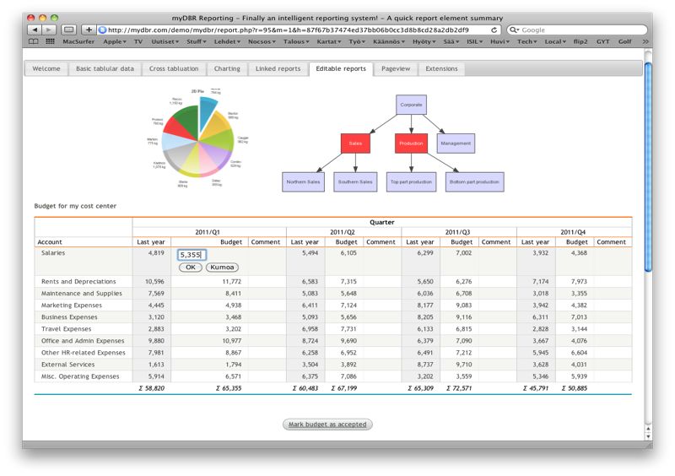Click the add bookmark plus button

pos(89,30)
